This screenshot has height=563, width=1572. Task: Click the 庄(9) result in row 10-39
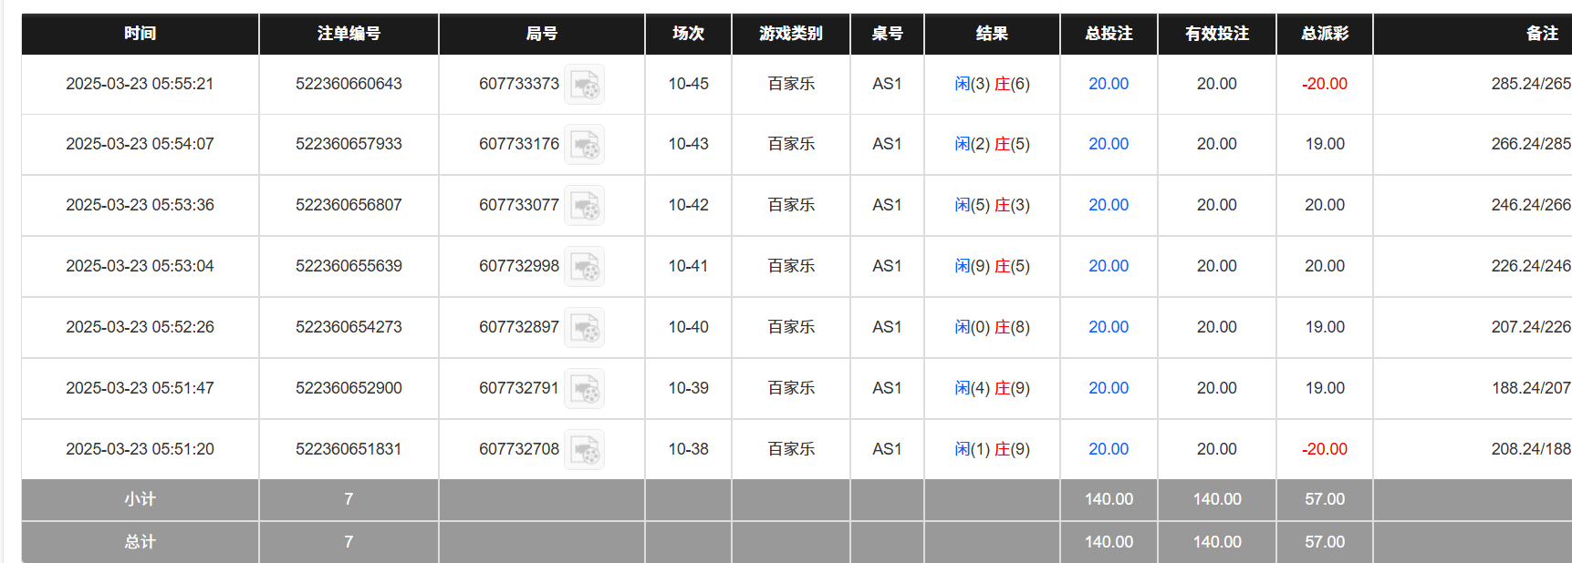point(1012,388)
